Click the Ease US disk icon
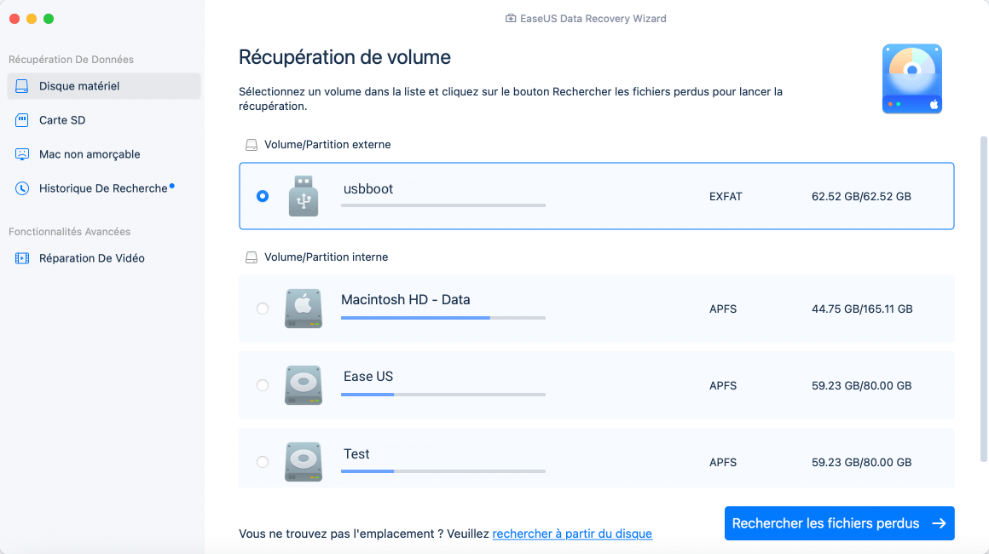This screenshot has width=989, height=554. pos(304,385)
